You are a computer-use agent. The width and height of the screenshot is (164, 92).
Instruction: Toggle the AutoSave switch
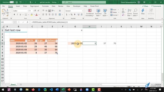[x=12, y=2]
